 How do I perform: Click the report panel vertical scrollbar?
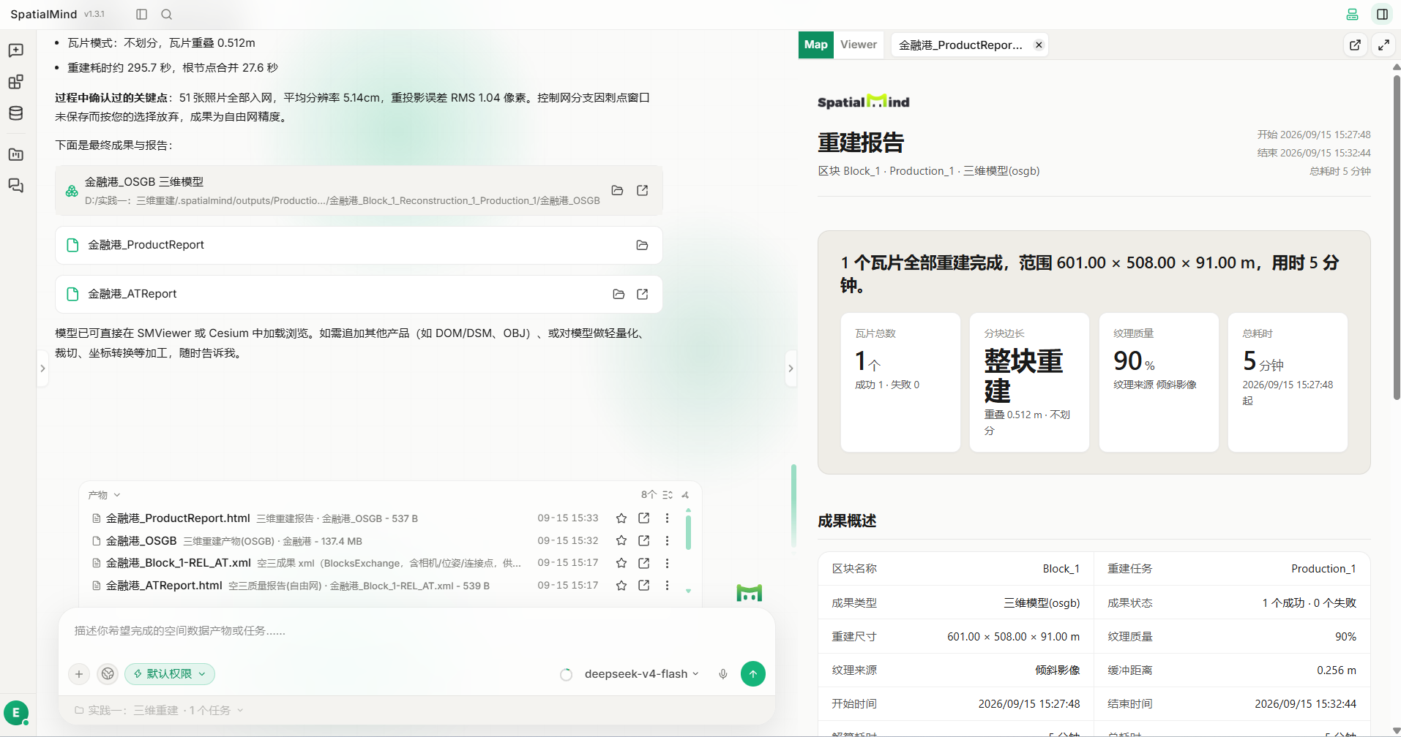[x=1397, y=234]
